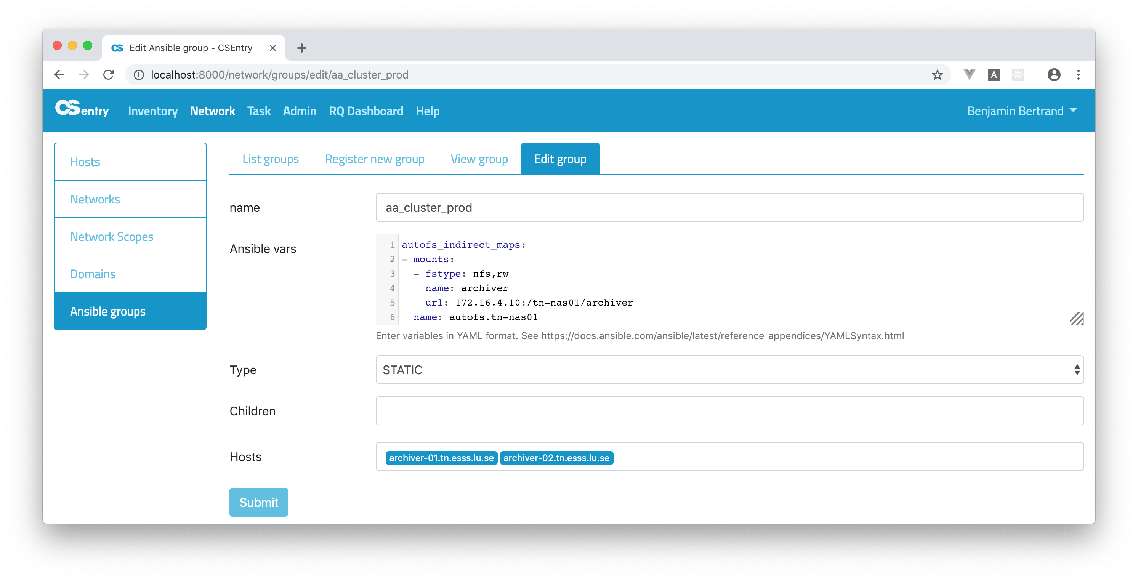Click the CSEntry logo
The width and height of the screenshot is (1138, 580).
pos(82,110)
